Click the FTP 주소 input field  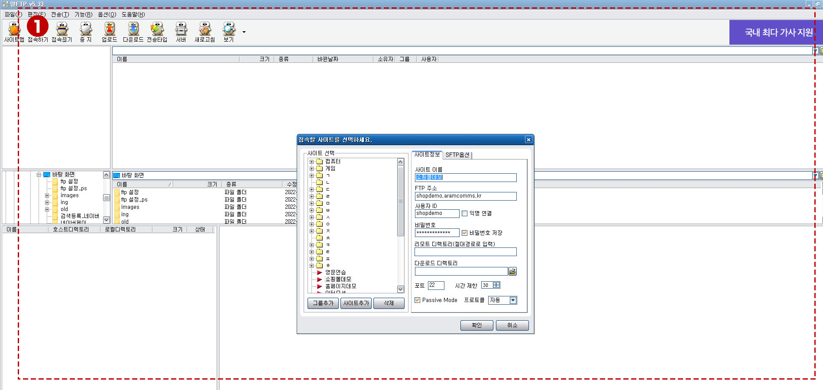pyautogui.click(x=466, y=196)
